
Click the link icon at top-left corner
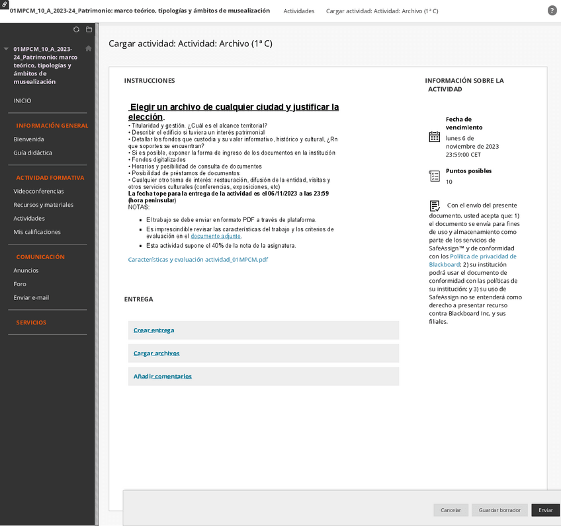point(4,4)
